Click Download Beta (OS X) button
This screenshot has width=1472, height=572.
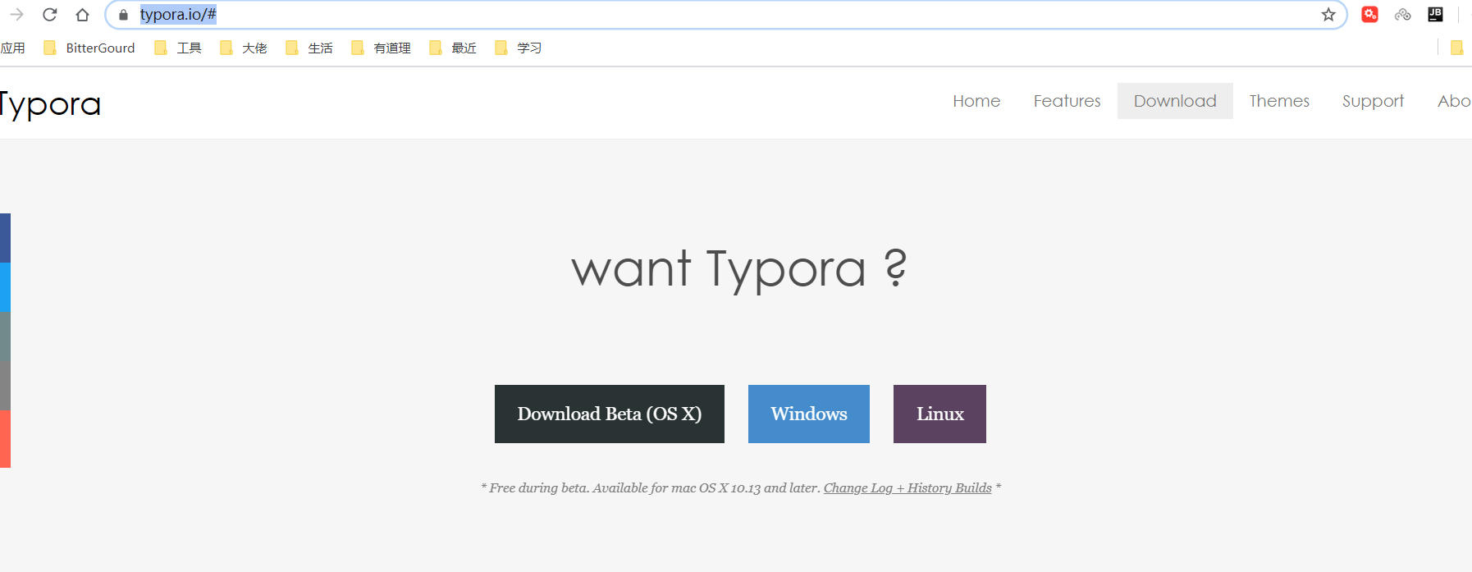coord(610,414)
